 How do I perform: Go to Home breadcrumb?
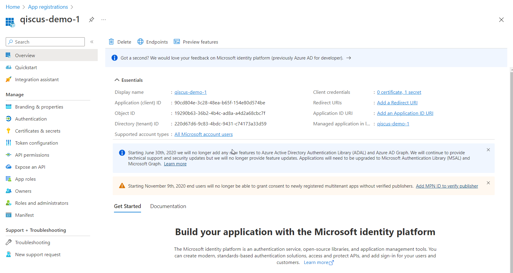[x=13, y=7]
